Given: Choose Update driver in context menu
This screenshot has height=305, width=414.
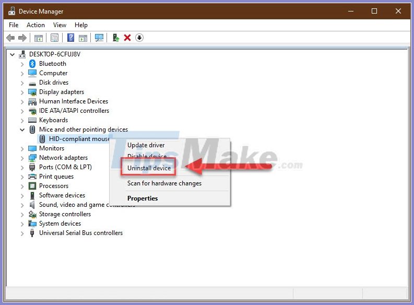Looking at the screenshot, I should click(x=146, y=145).
